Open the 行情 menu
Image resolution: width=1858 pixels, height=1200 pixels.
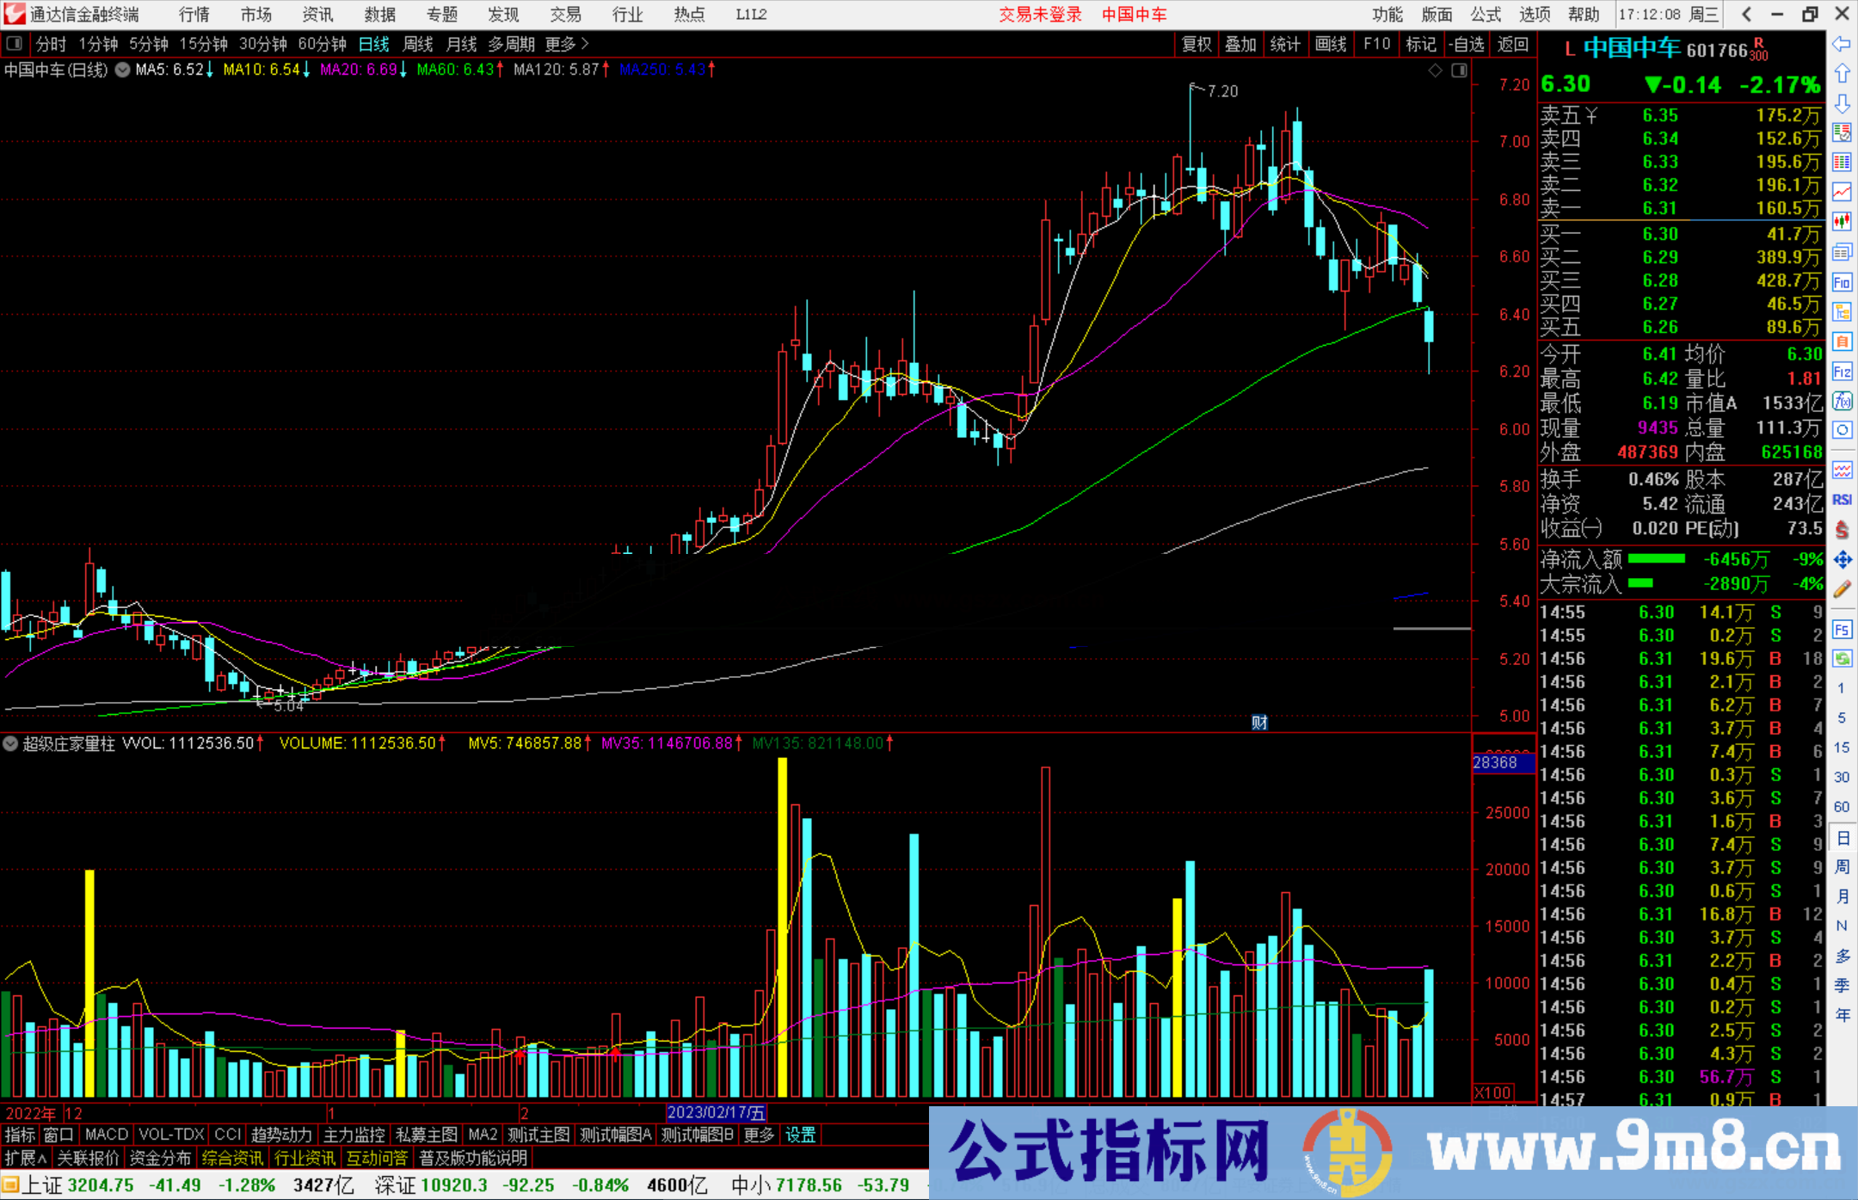point(194,15)
